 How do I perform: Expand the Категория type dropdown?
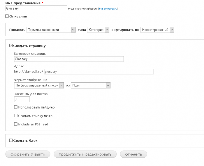pos(98,30)
